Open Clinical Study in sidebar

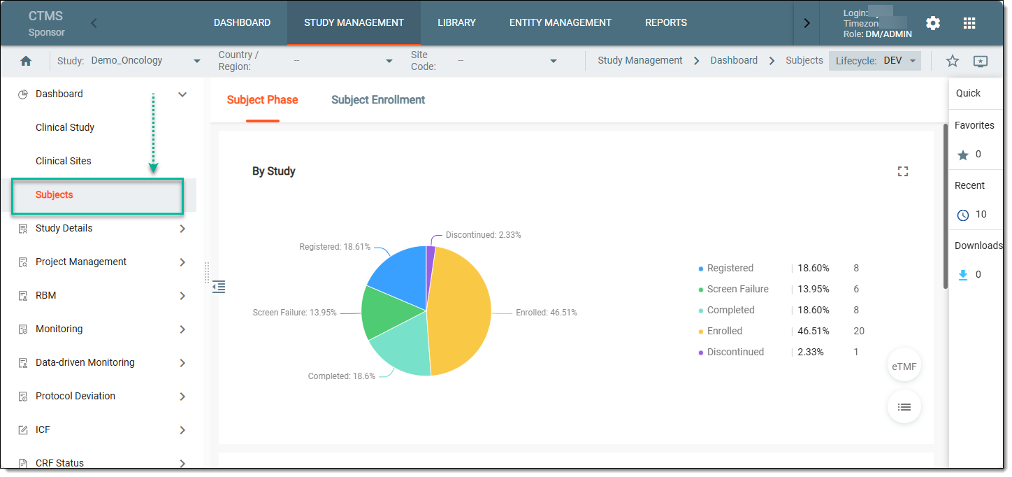[x=65, y=128]
